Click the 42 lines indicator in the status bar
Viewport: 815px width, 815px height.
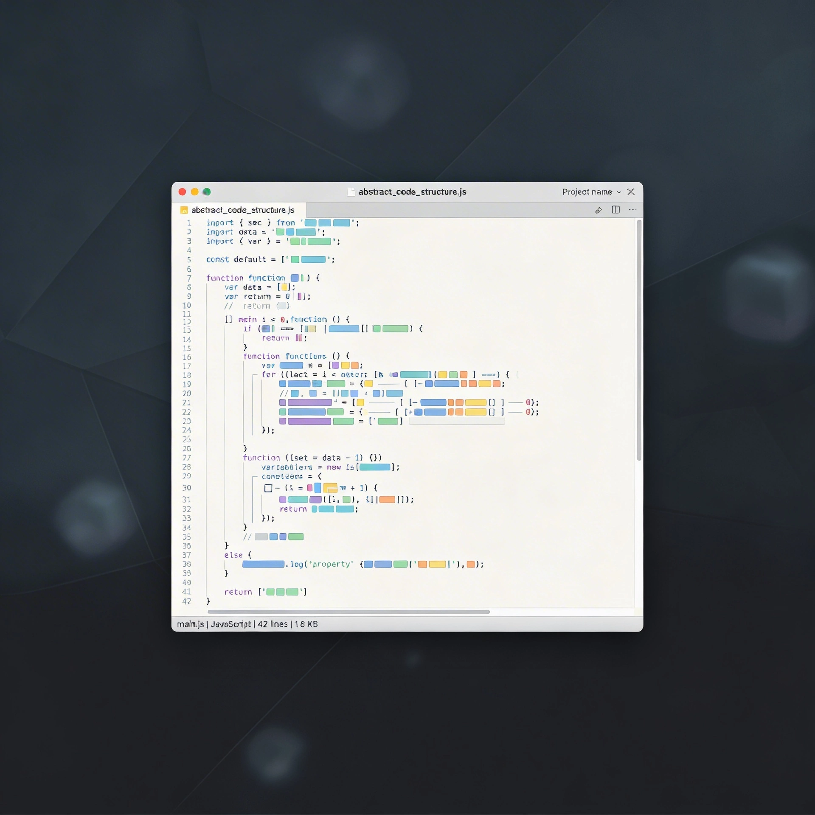pyautogui.click(x=273, y=624)
